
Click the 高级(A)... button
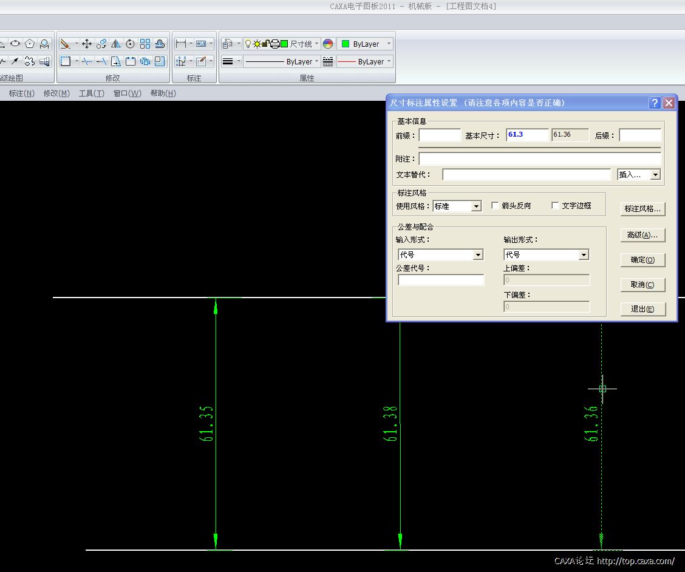pos(642,235)
